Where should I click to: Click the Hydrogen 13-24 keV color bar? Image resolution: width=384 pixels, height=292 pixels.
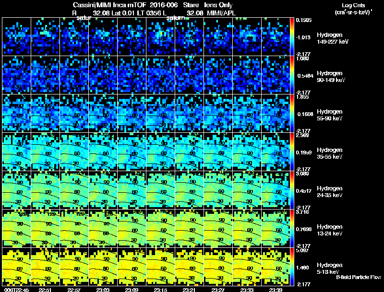292,228
